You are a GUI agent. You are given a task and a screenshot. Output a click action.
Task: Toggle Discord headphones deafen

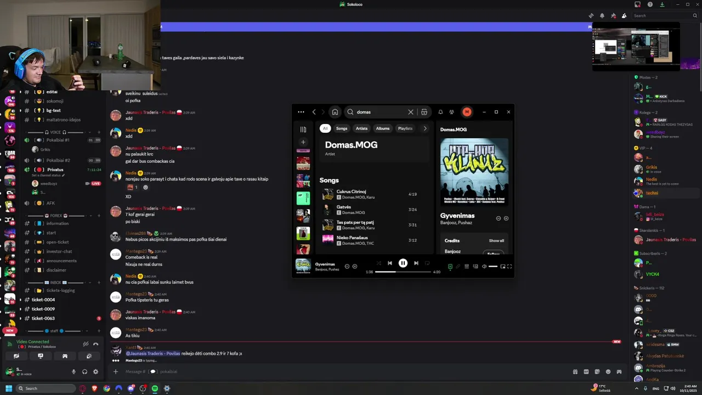click(84, 371)
